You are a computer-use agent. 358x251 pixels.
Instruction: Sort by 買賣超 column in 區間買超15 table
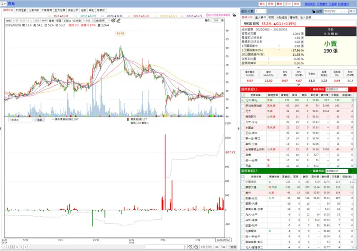pyautogui.click(x=285, y=95)
